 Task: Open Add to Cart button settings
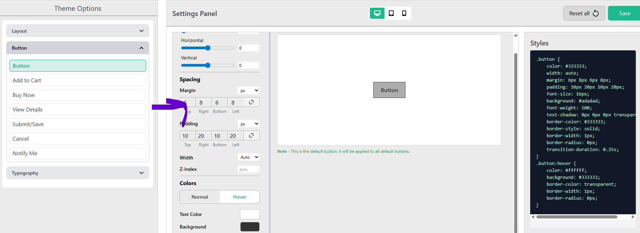[x=78, y=80]
